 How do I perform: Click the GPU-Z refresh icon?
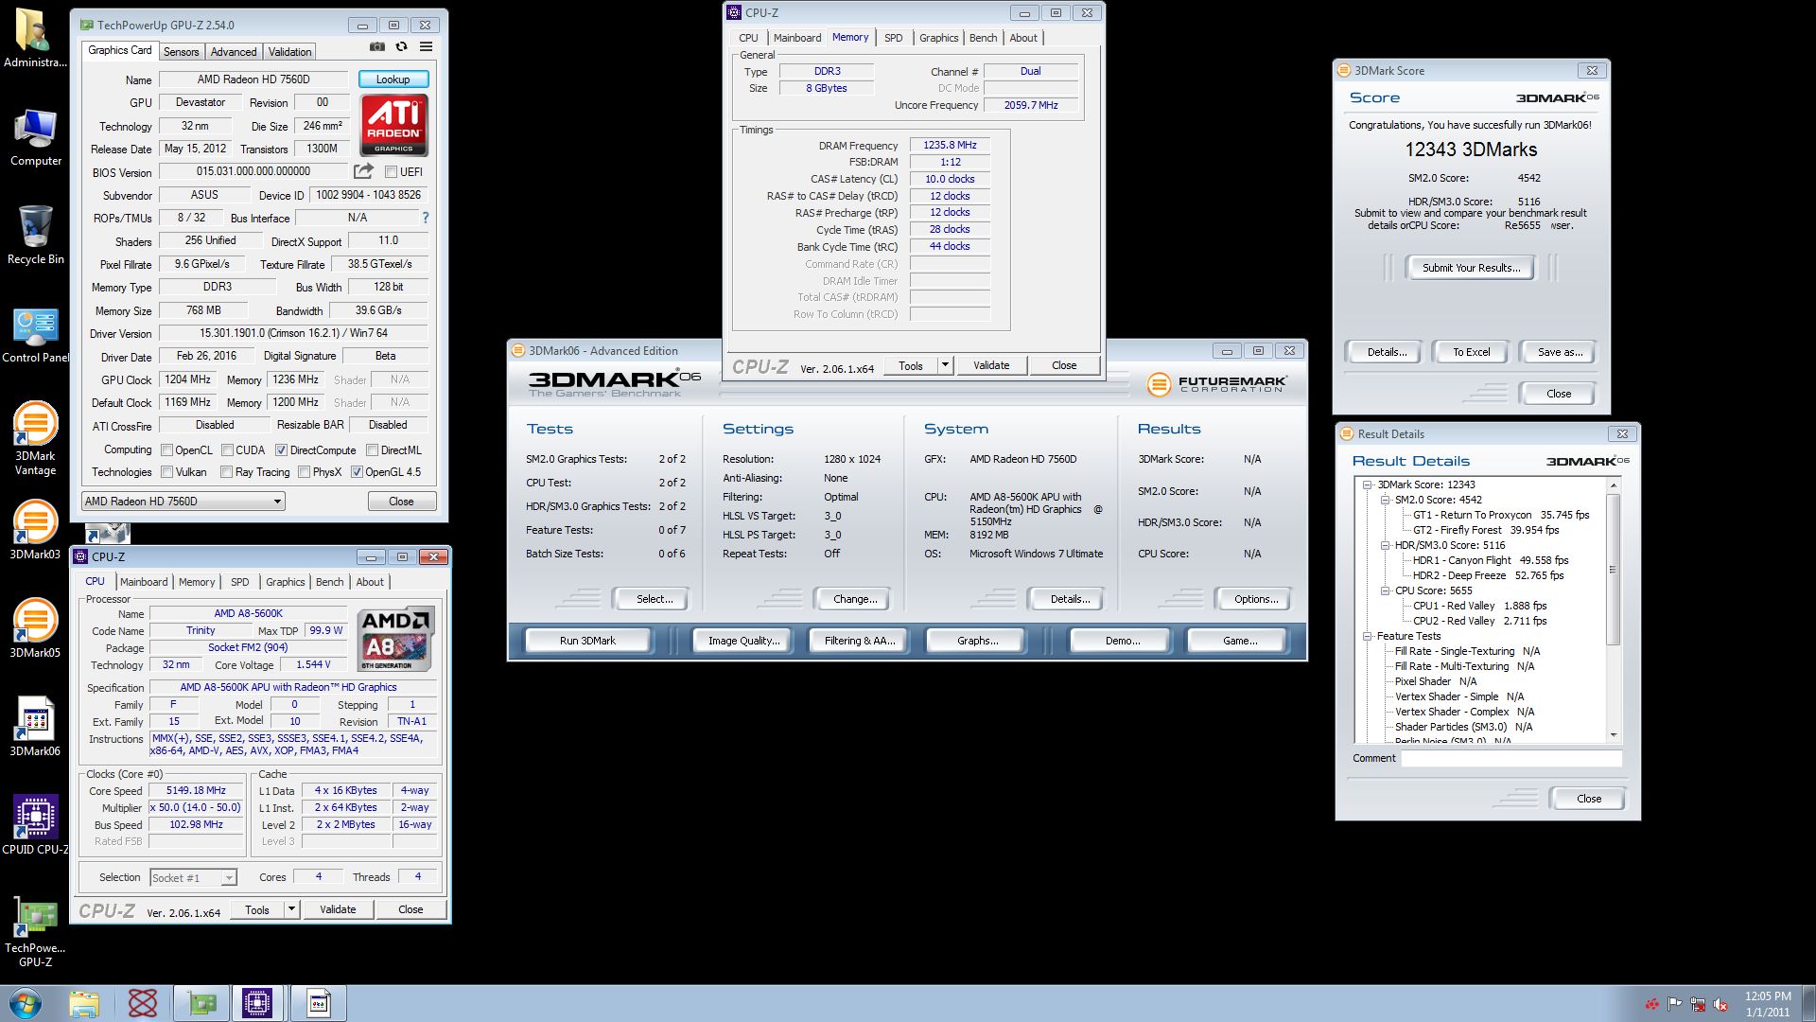click(x=402, y=46)
